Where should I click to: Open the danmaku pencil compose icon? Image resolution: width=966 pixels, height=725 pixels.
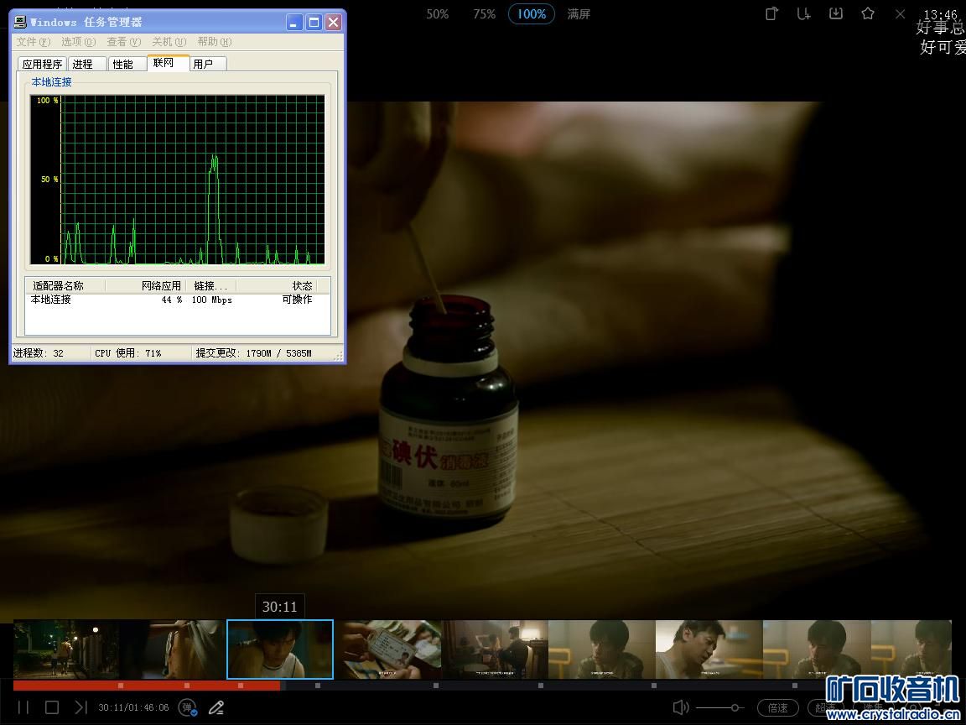(x=216, y=707)
